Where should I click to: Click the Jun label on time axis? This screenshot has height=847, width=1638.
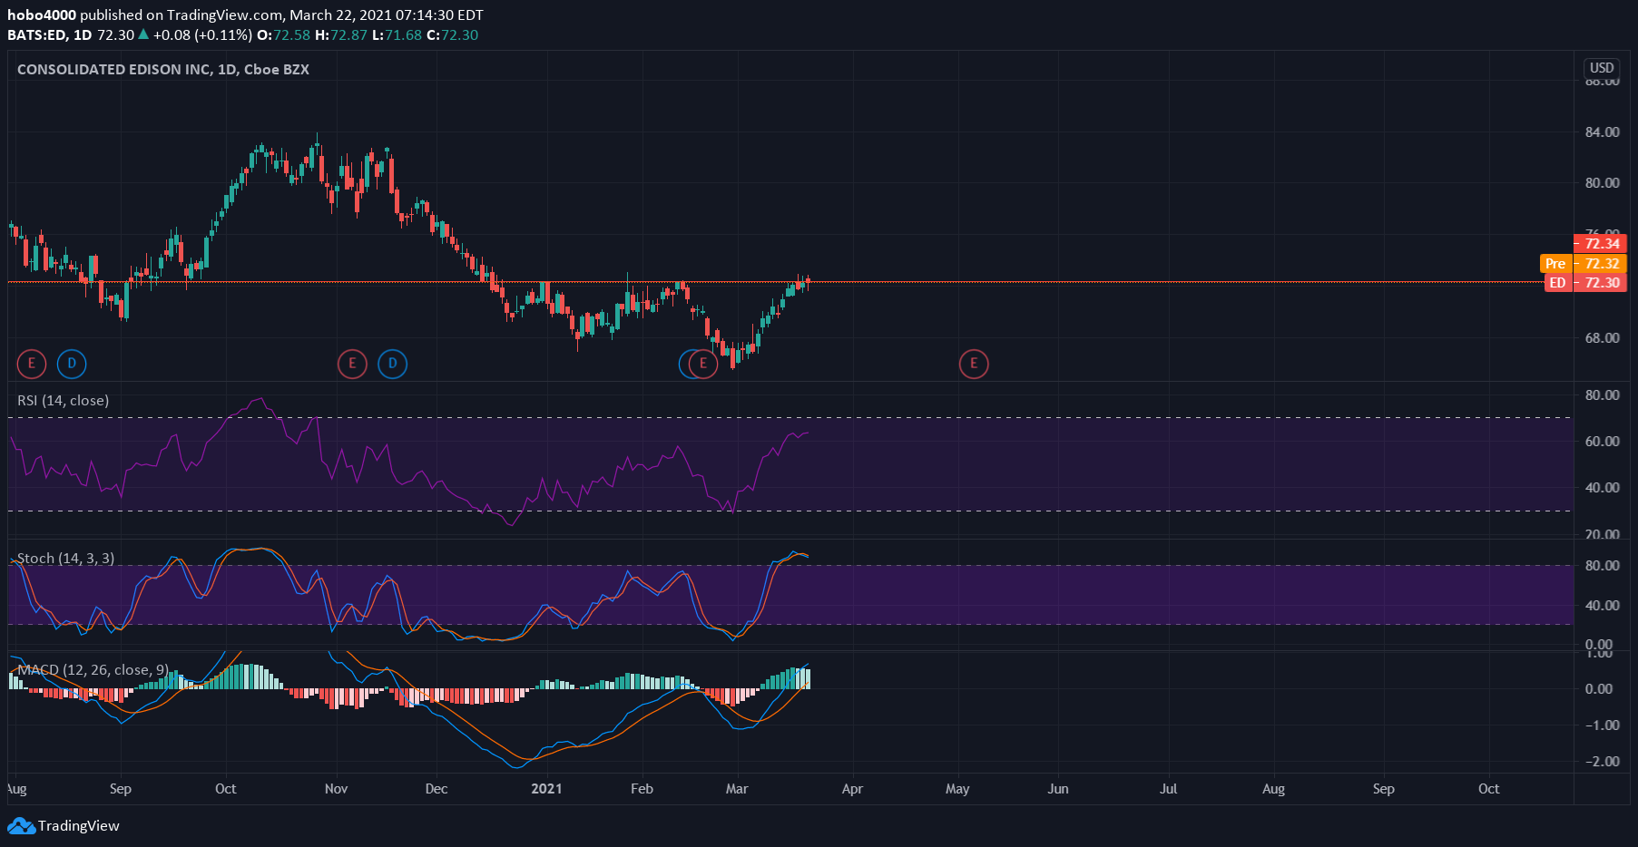(x=1058, y=788)
